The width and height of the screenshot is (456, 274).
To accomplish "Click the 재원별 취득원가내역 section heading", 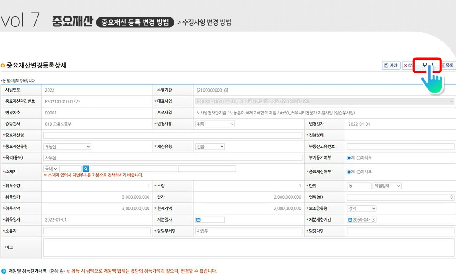I will point(27,271).
